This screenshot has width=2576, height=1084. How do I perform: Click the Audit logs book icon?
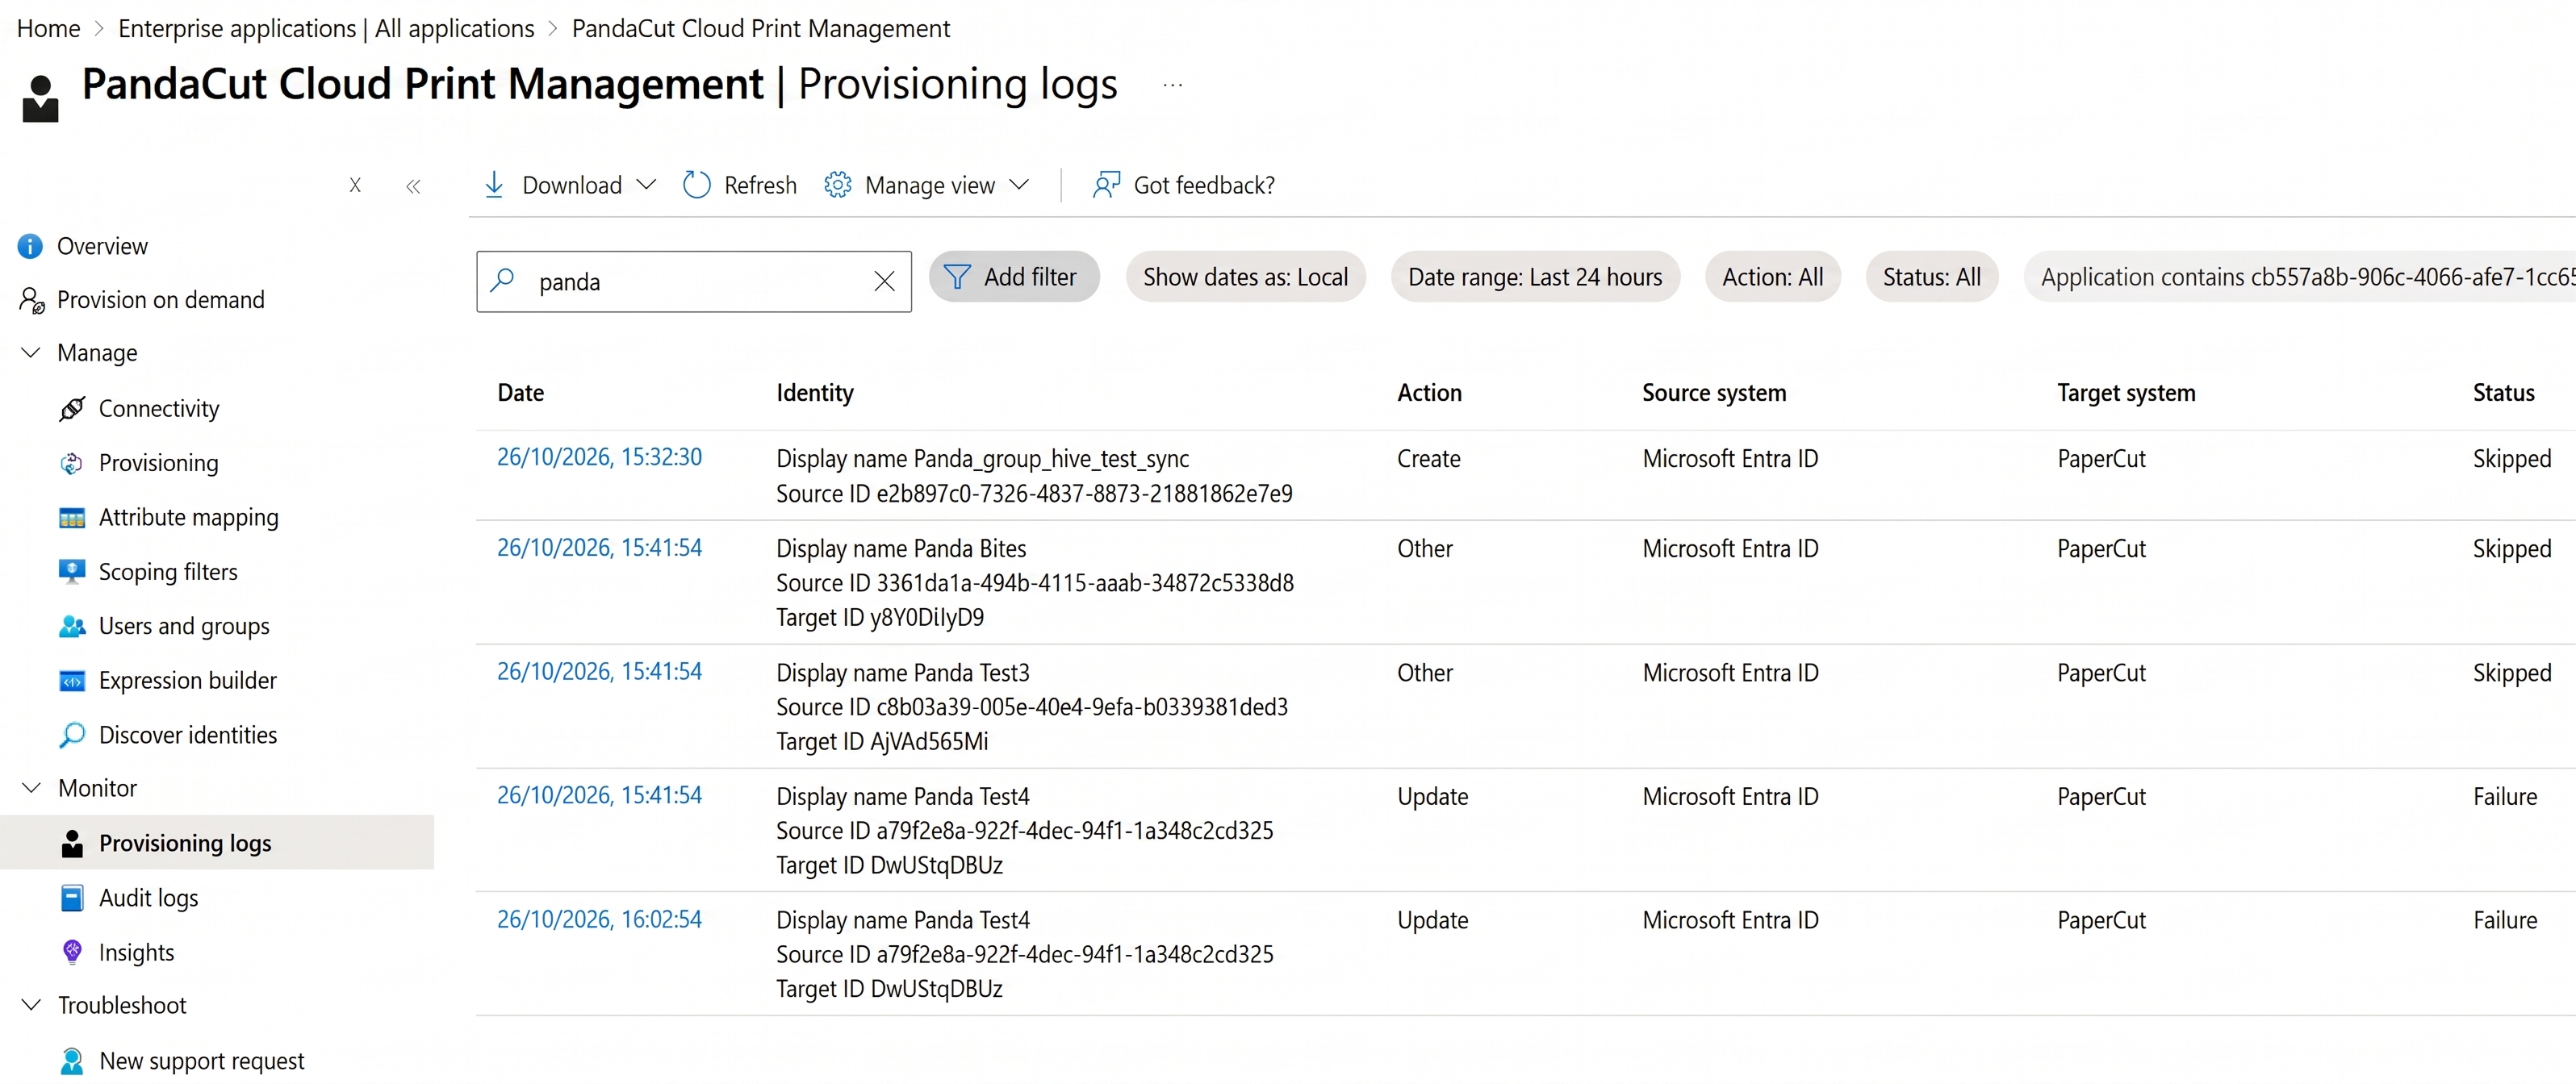72,898
